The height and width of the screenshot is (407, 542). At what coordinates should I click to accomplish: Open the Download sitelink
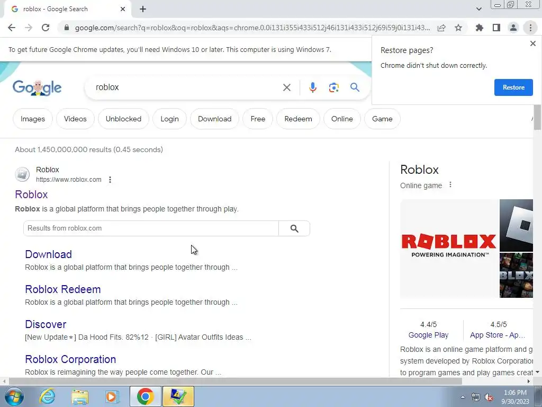(x=48, y=254)
